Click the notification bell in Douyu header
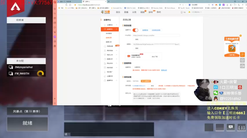247x138 pixels. 189,12
